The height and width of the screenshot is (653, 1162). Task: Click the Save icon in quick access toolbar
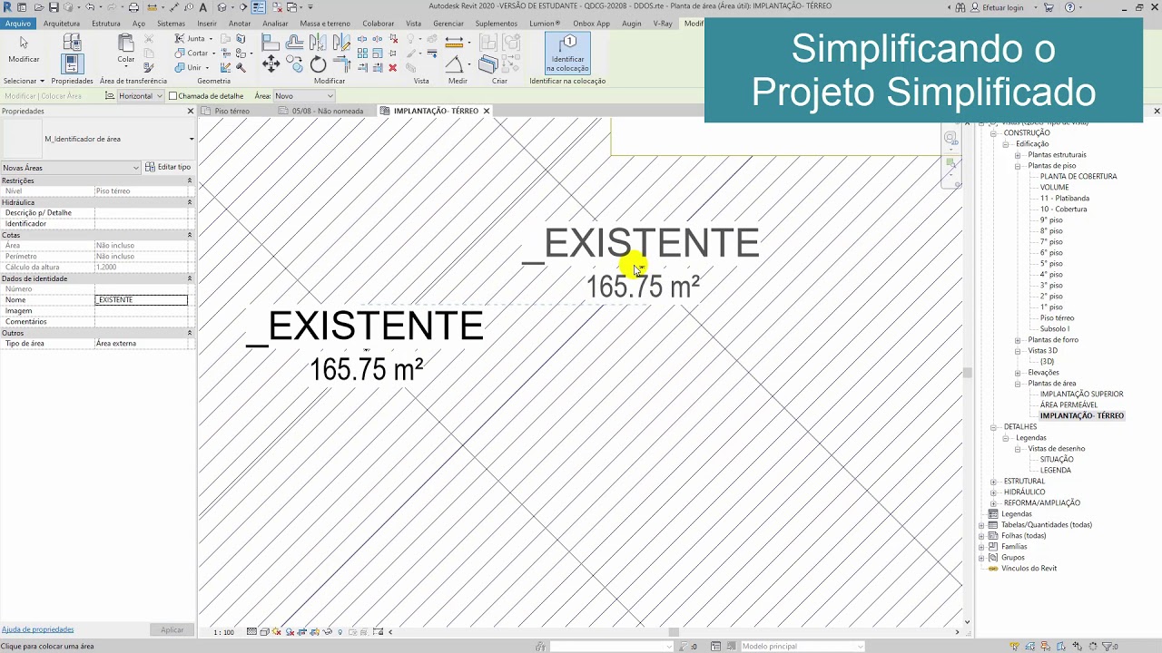[x=54, y=7]
